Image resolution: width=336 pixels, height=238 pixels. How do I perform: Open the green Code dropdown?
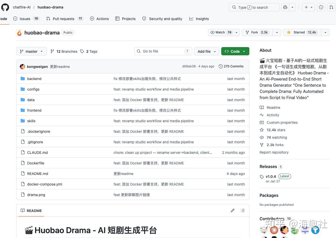pos(235,51)
